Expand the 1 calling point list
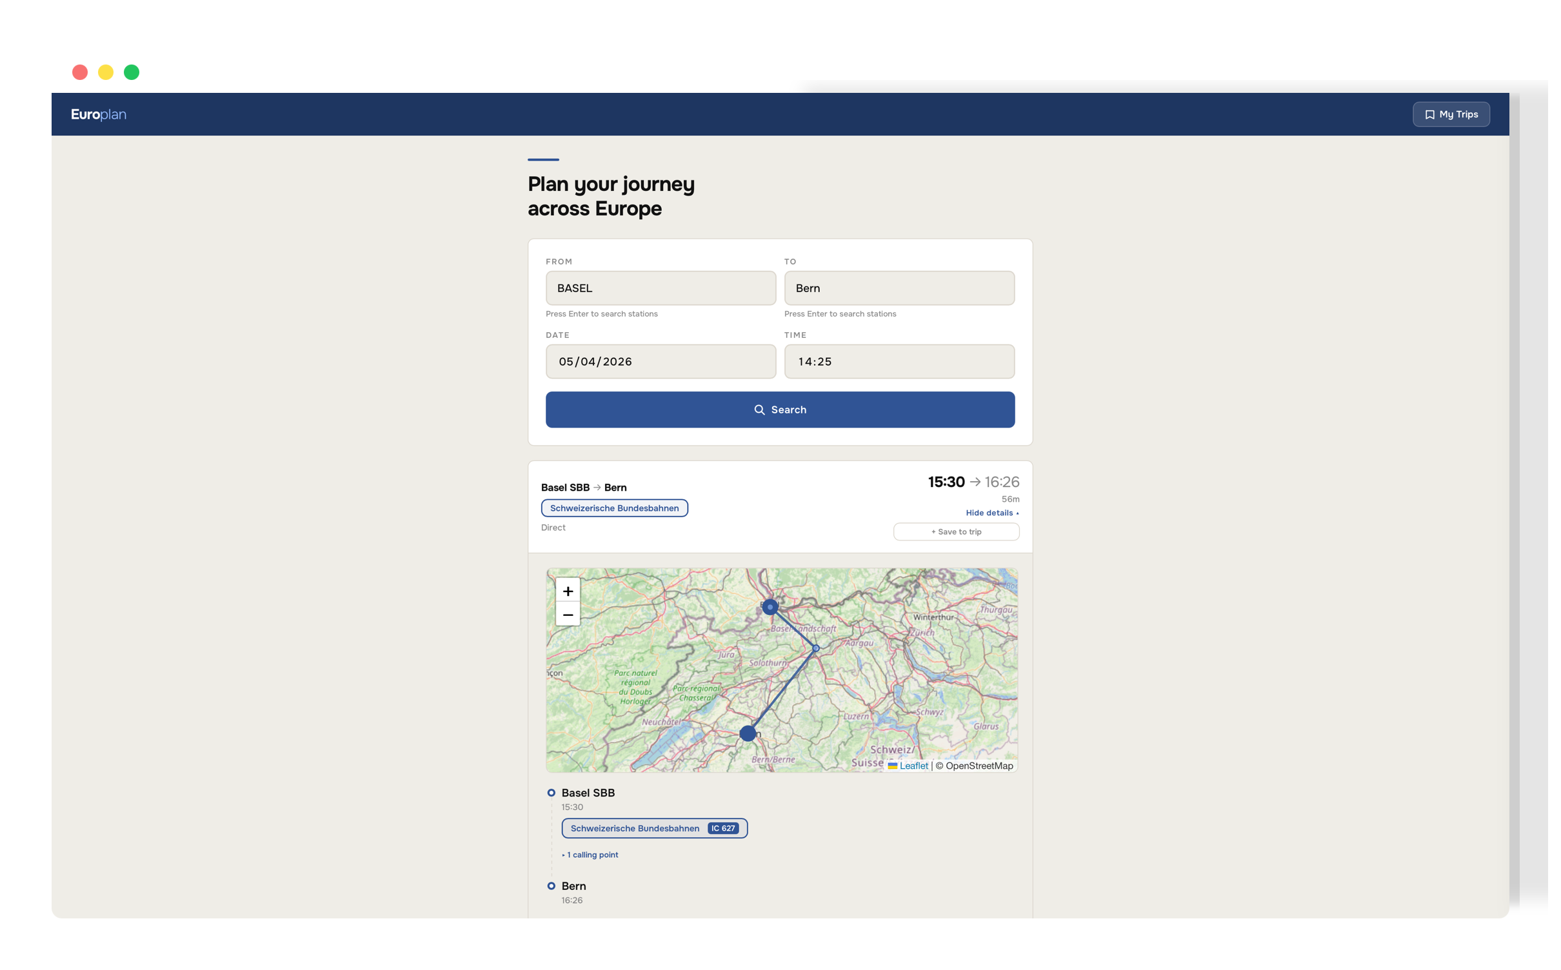Image resolution: width=1561 pixels, height=970 pixels. click(590, 855)
